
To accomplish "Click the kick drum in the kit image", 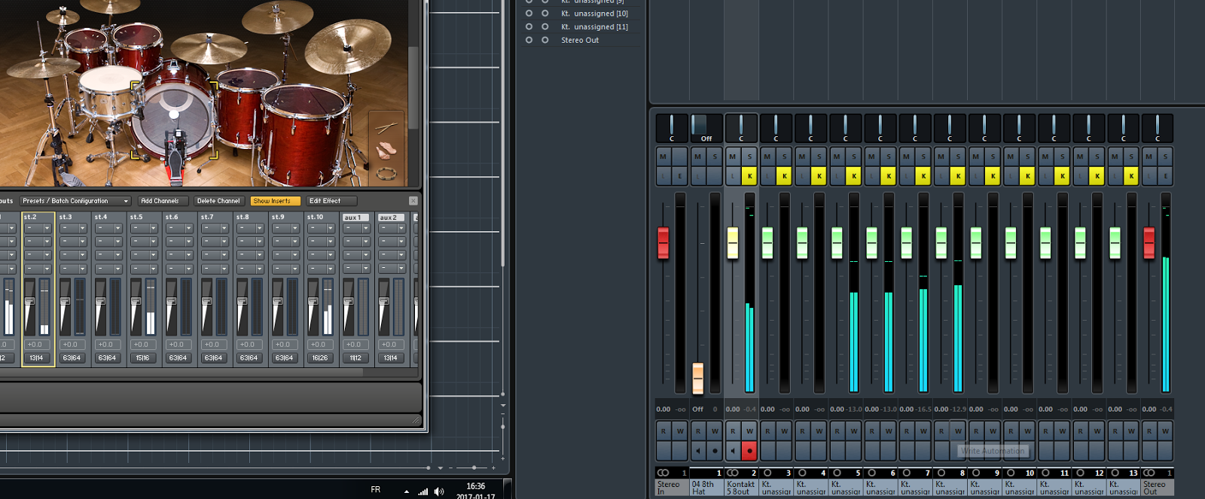I will [x=175, y=119].
